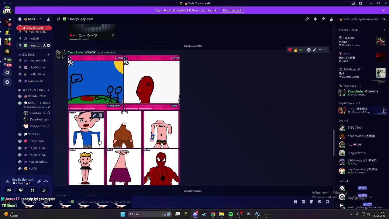Screen dimensions: 389x219
Task: Click the search magnifier in server search
Action: coord(384,19)
